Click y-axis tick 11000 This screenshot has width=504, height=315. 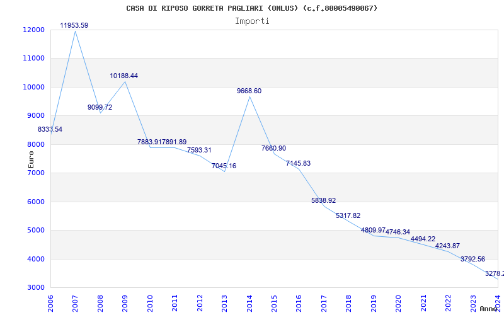(x=33, y=59)
